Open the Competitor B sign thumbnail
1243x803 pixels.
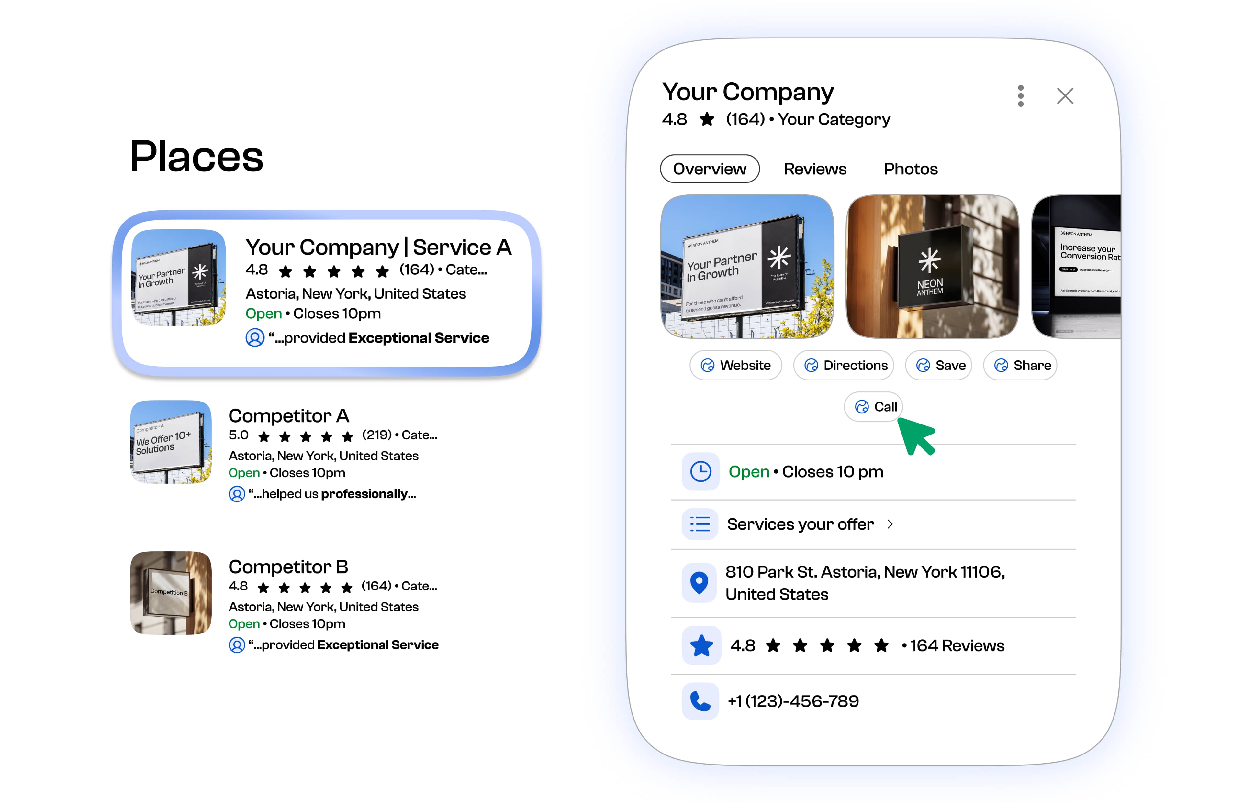click(x=171, y=593)
